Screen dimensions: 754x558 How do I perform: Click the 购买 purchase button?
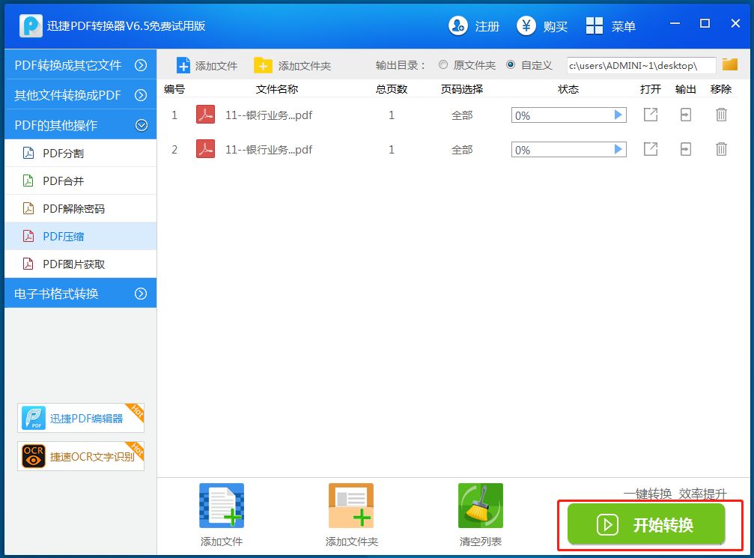tap(543, 26)
